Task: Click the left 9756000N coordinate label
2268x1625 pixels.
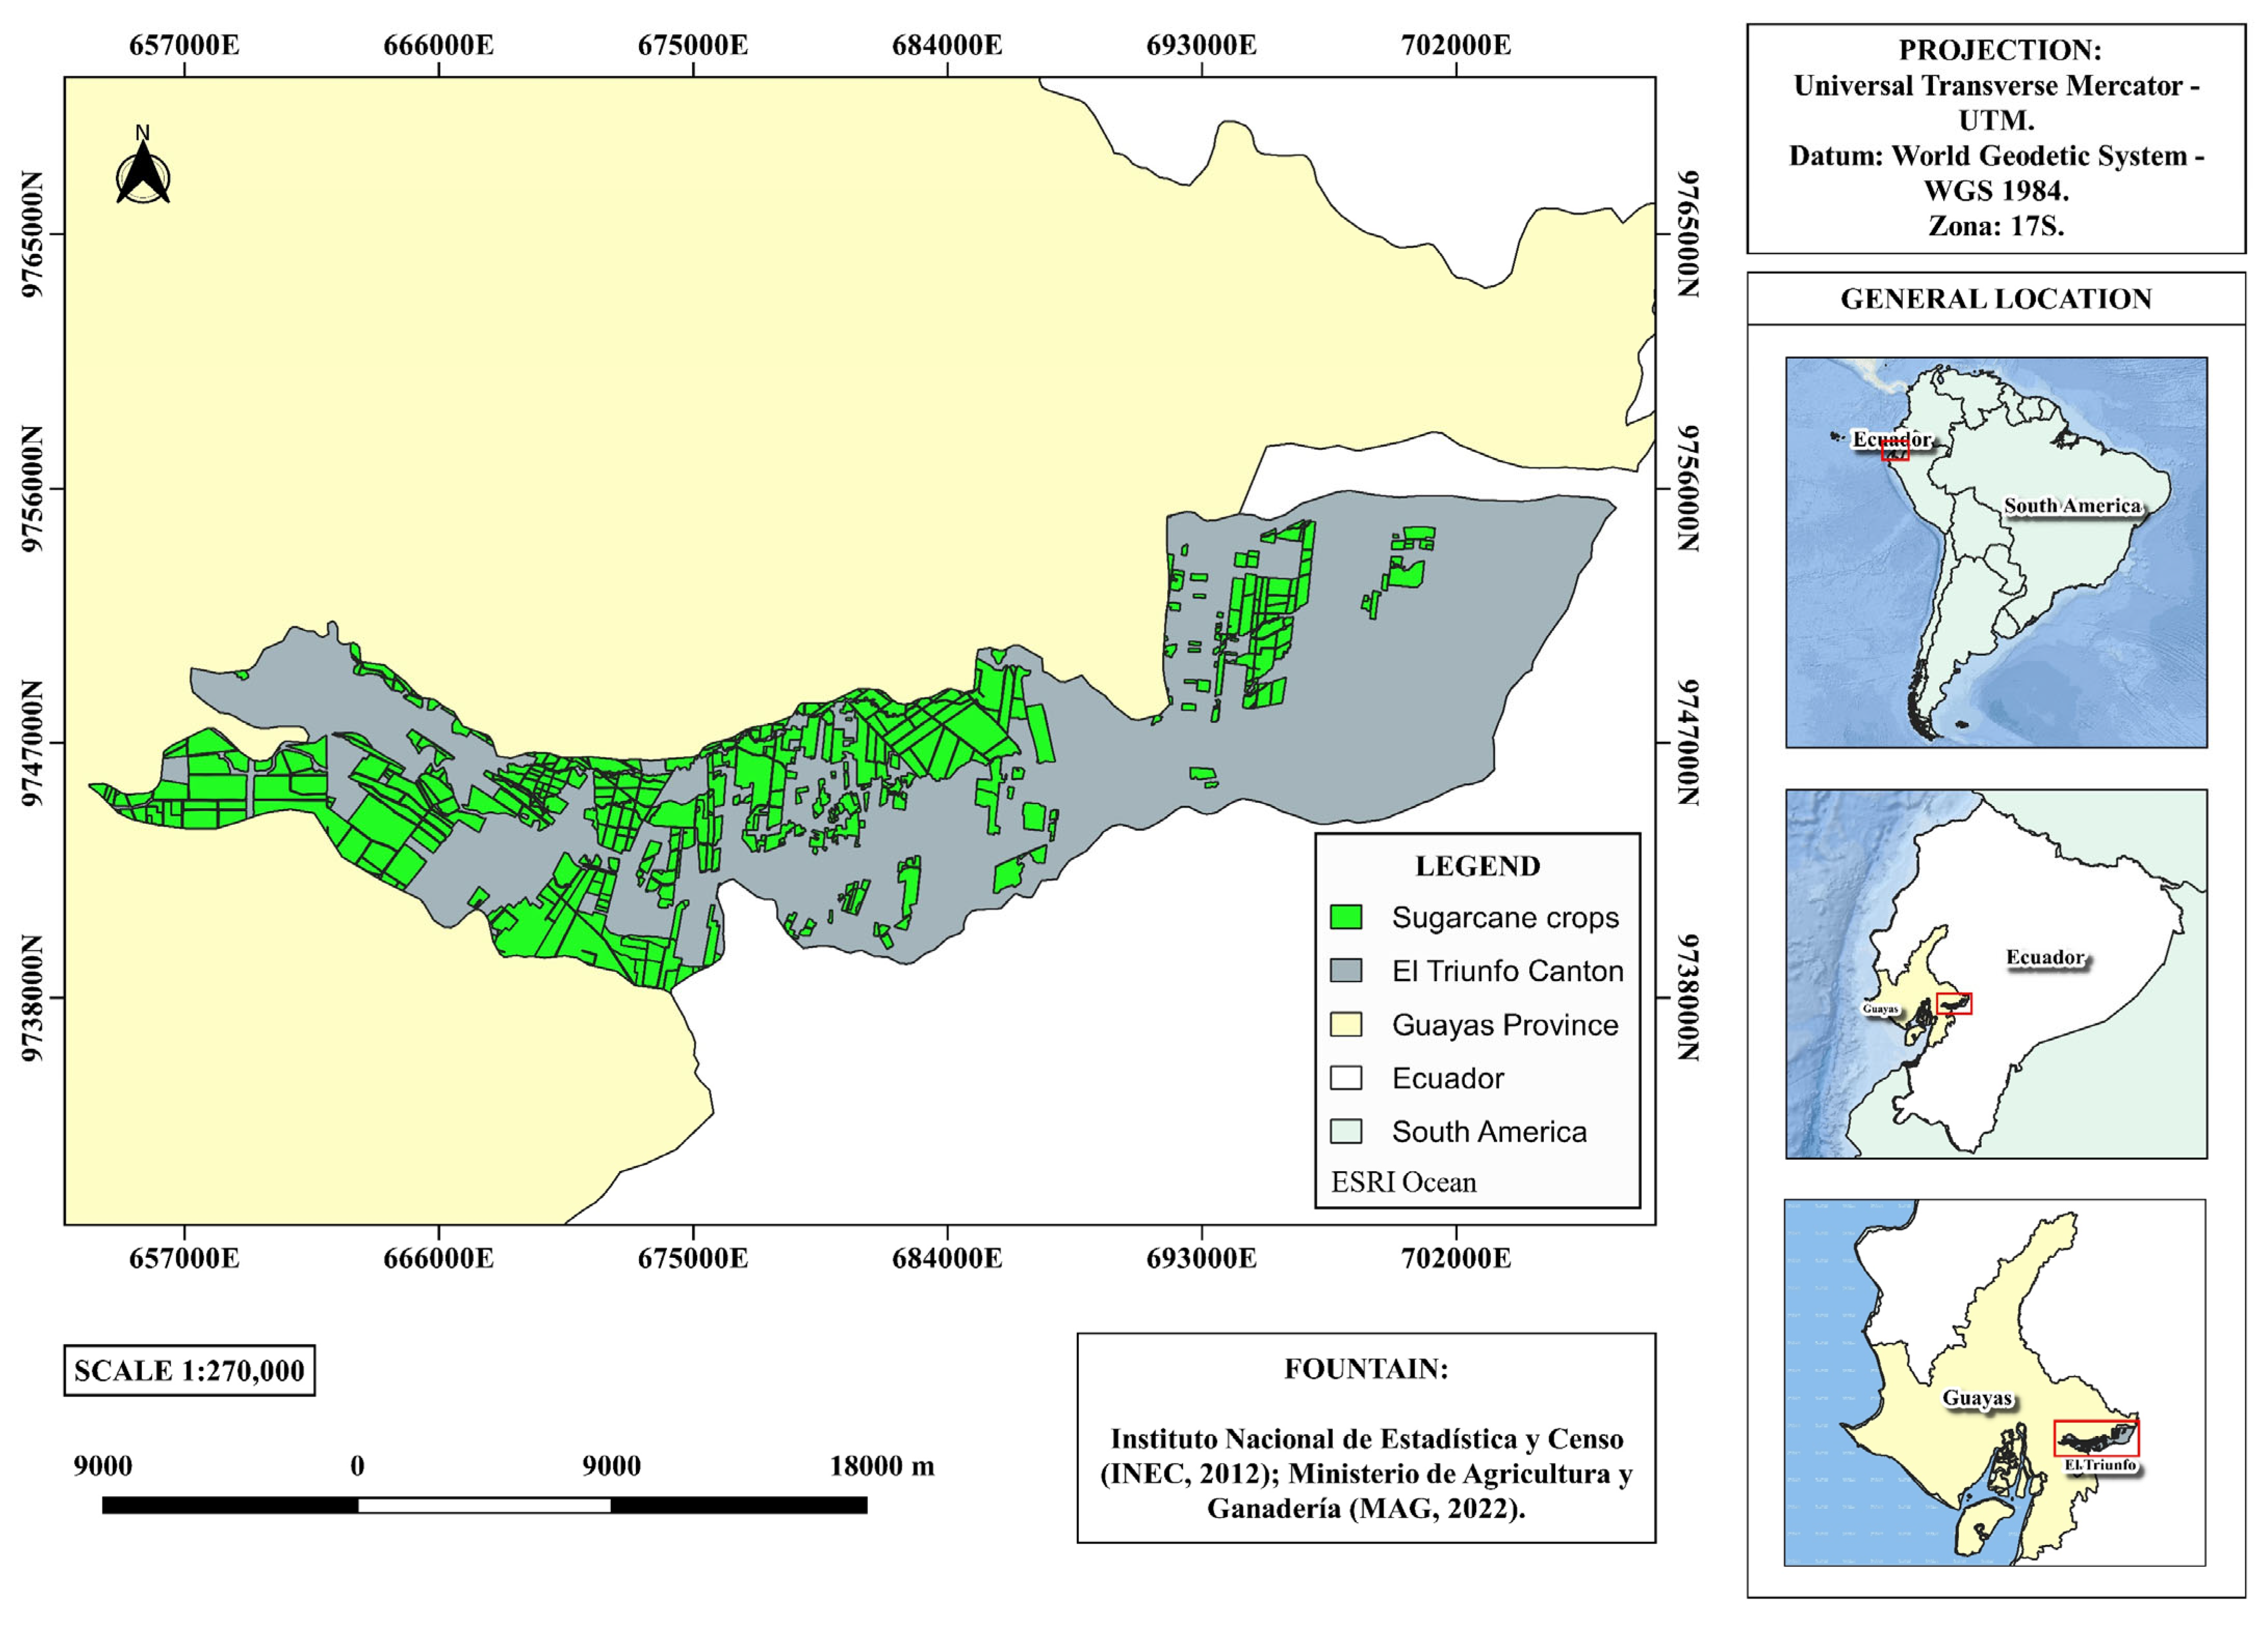Action: tap(32, 489)
